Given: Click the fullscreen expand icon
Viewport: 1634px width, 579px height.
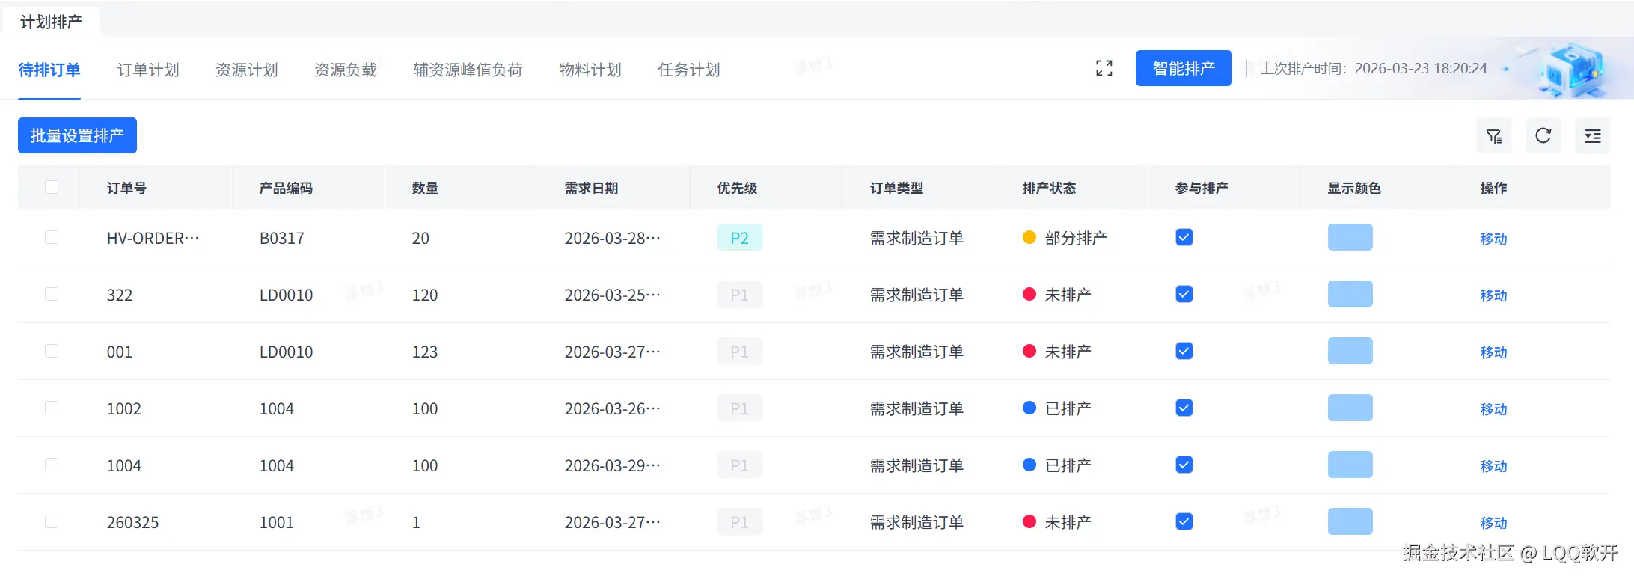Looking at the screenshot, I should [x=1104, y=68].
